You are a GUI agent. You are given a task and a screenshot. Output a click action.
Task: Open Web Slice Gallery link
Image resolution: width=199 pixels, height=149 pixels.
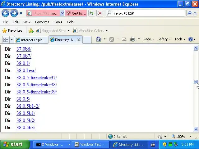click(90, 31)
